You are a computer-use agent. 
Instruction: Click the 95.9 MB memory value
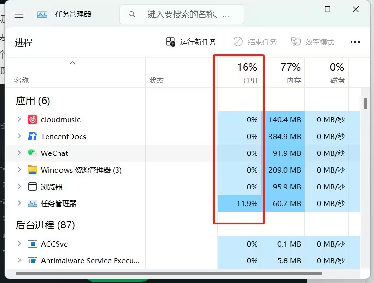[287, 187]
